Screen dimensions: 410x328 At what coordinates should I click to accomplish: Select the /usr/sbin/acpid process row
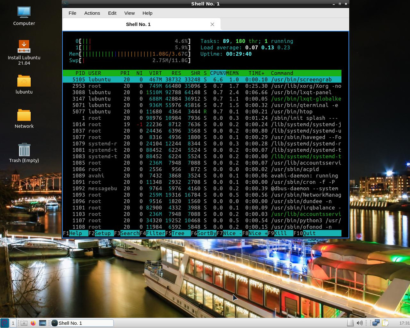click(202, 169)
